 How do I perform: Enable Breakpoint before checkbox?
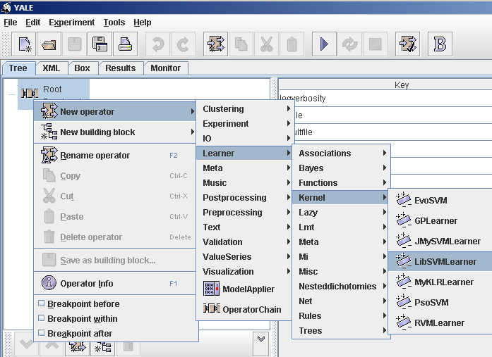point(41,303)
